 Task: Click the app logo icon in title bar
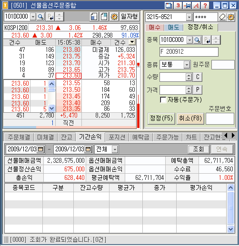click(x=5, y=6)
